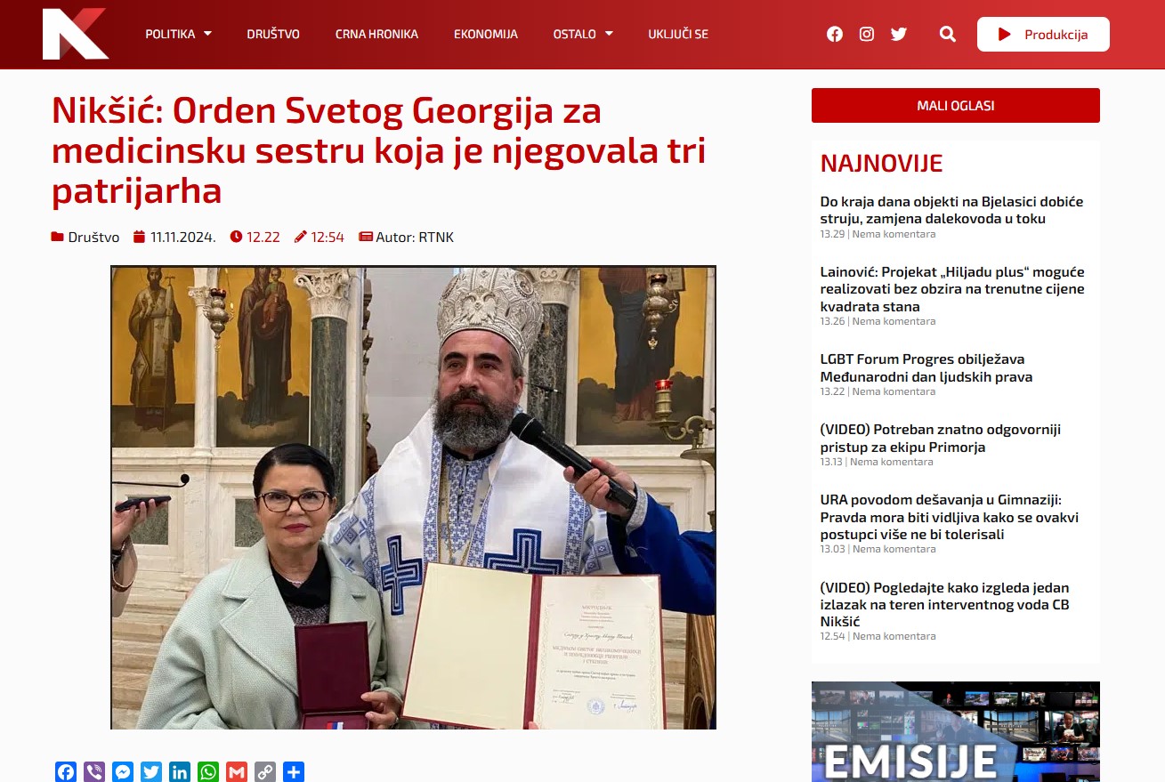Open the CRNA HRONIKA menu section
The width and height of the screenshot is (1165, 782).
click(x=376, y=34)
